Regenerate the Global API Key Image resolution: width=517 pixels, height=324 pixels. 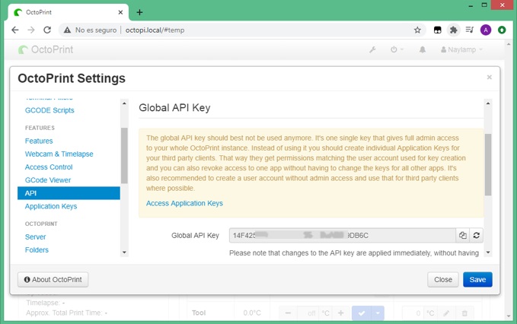[x=477, y=236]
